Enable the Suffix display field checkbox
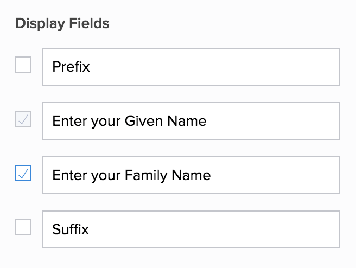This screenshot has width=356, height=268. coord(23,228)
